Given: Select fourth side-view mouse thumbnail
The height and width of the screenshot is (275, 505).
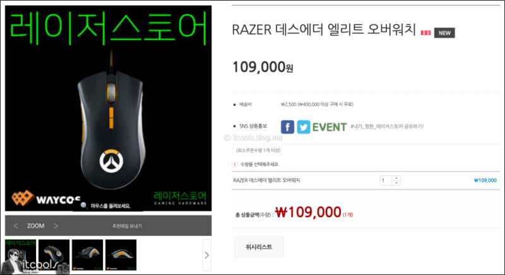Looking at the screenshot, I should point(121,255).
